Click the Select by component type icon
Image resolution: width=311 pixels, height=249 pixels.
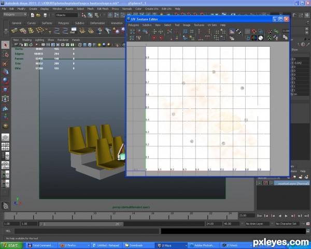coord(96,15)
